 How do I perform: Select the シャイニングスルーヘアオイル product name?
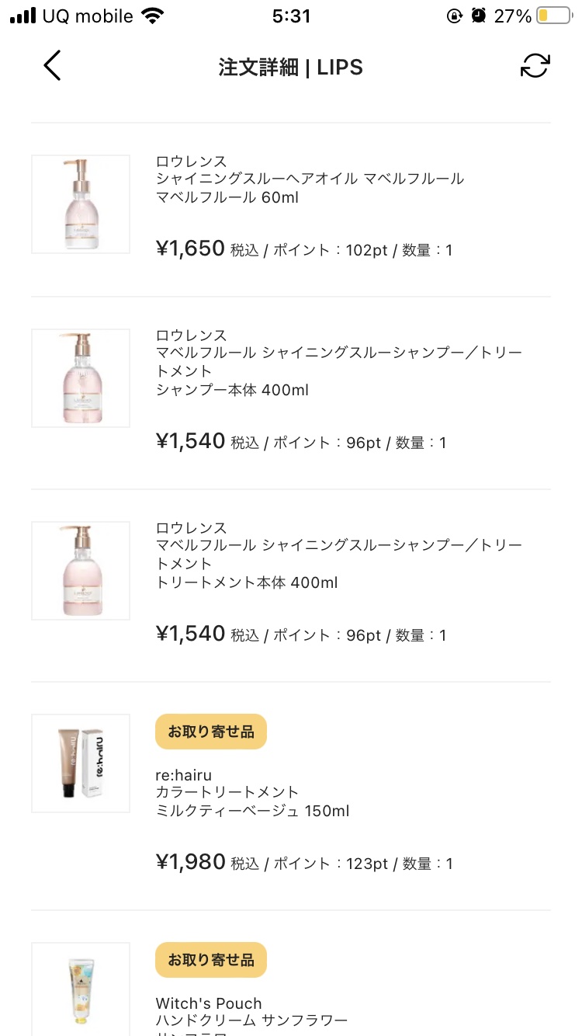310,179
